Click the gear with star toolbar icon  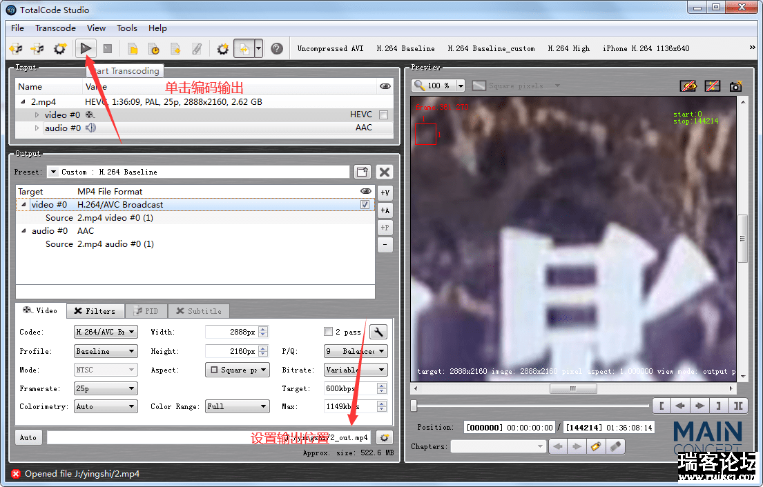[x=222, y=48]
